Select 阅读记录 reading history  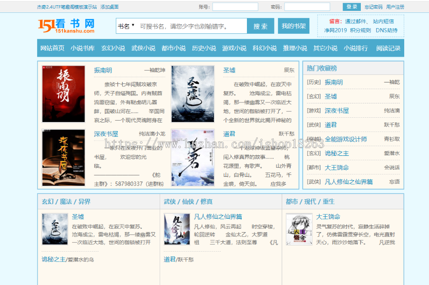click(x=387, y=48)
